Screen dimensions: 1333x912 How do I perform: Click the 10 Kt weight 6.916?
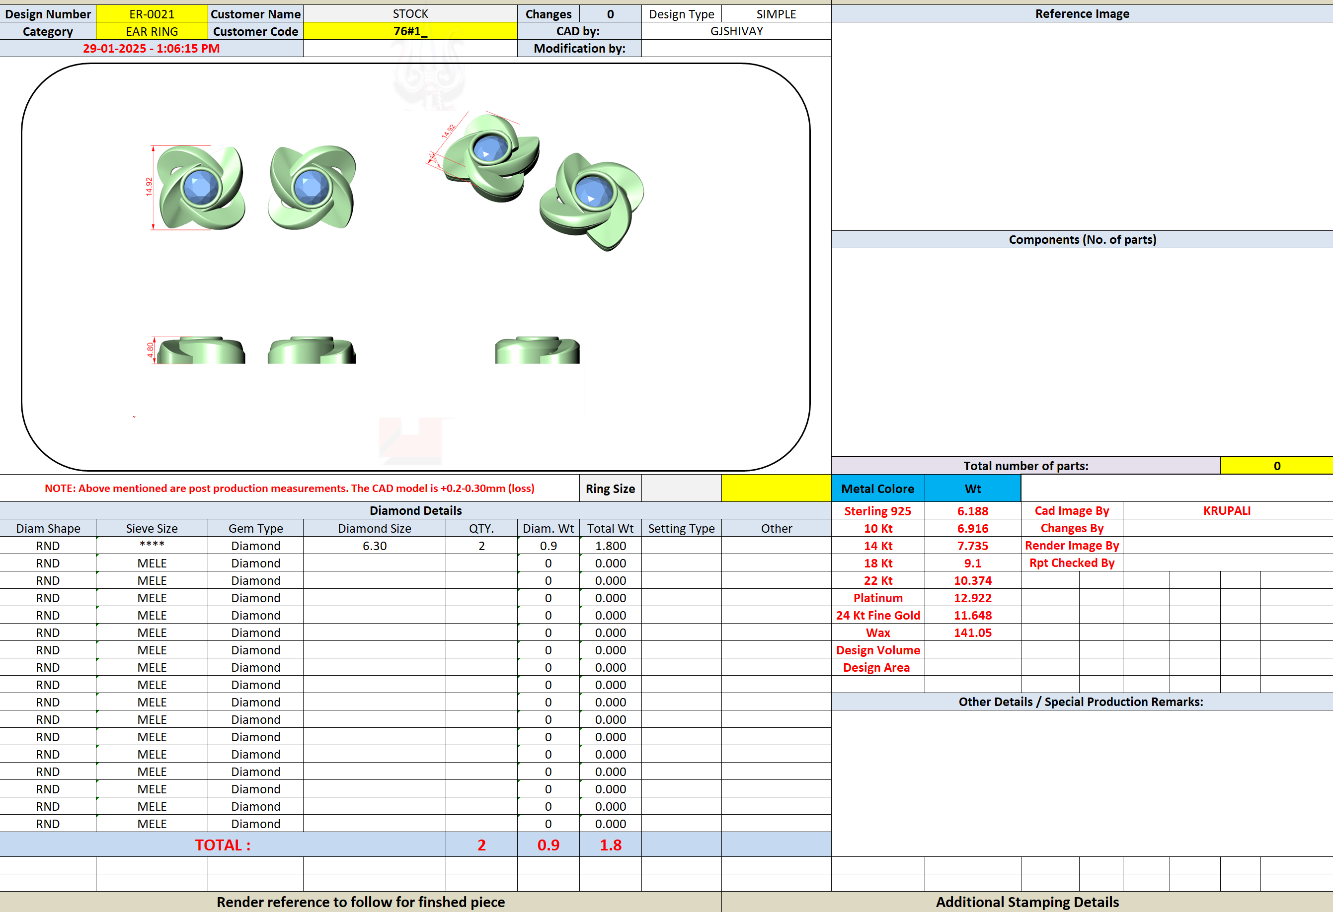(973, 528)
